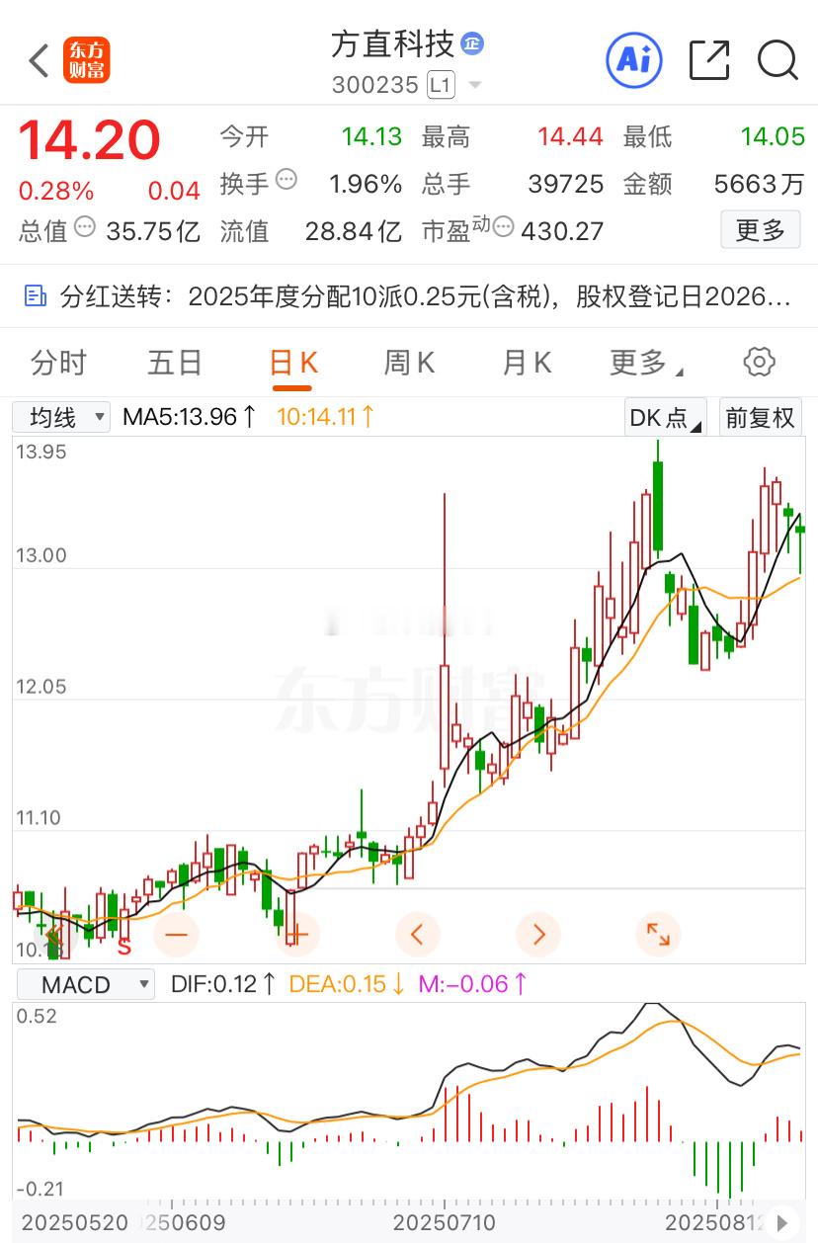Tap the MA10 14.11 value
The height and width of the screenshot is (1243, 818).
[x=325, y=417]
